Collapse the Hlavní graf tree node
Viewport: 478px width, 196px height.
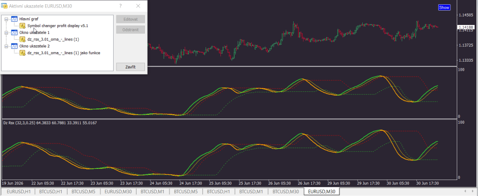pyautogui.click(x=6, y=19)
